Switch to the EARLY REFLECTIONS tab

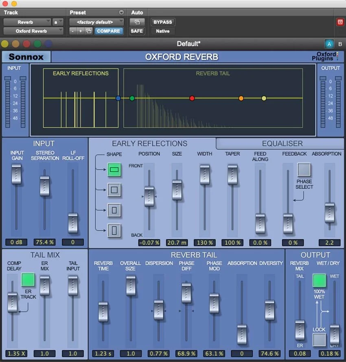pyautogui.click(x=149, y=144)
